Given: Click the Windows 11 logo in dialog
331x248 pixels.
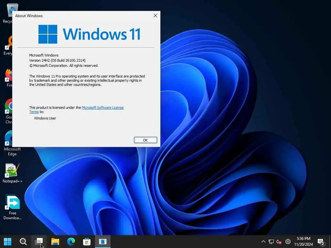Looking at the screenshot, I should pos(89,34).
